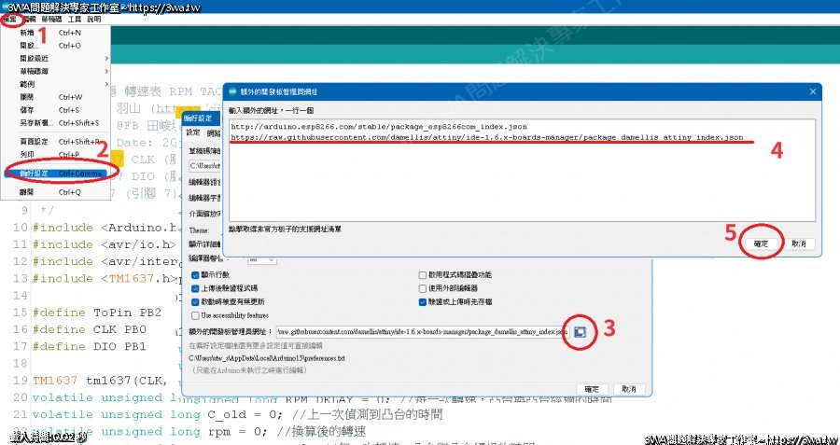Click the additional boards URL list icon
The width and height of the screenshot is (840, 445).
pos(579,332)
